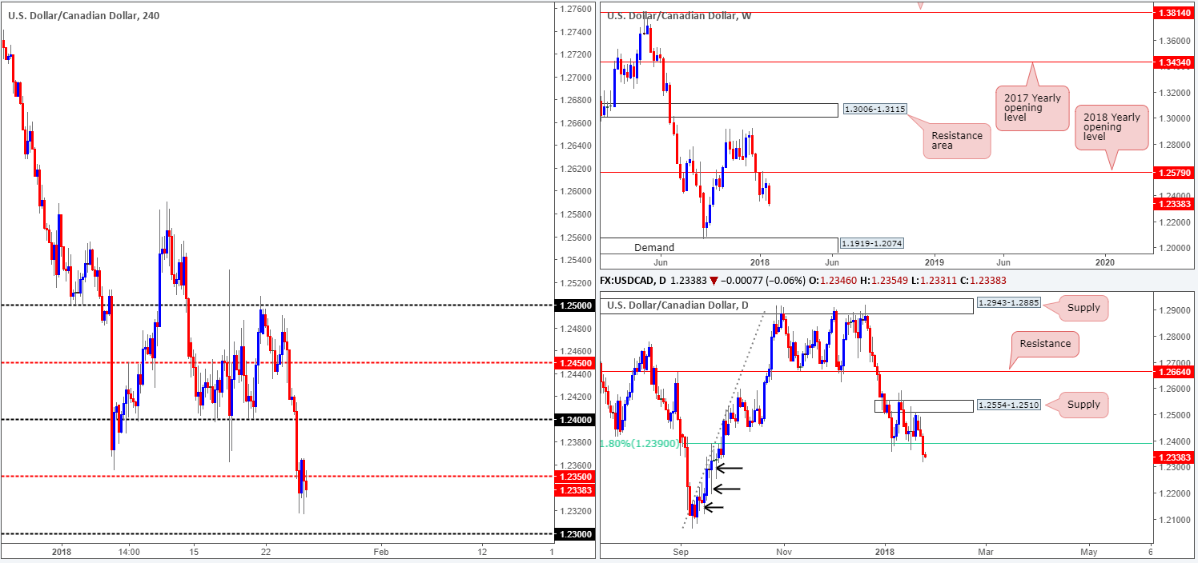Click the Feb date label on 240 chart
1198x563 pixels.
(381, 552)
